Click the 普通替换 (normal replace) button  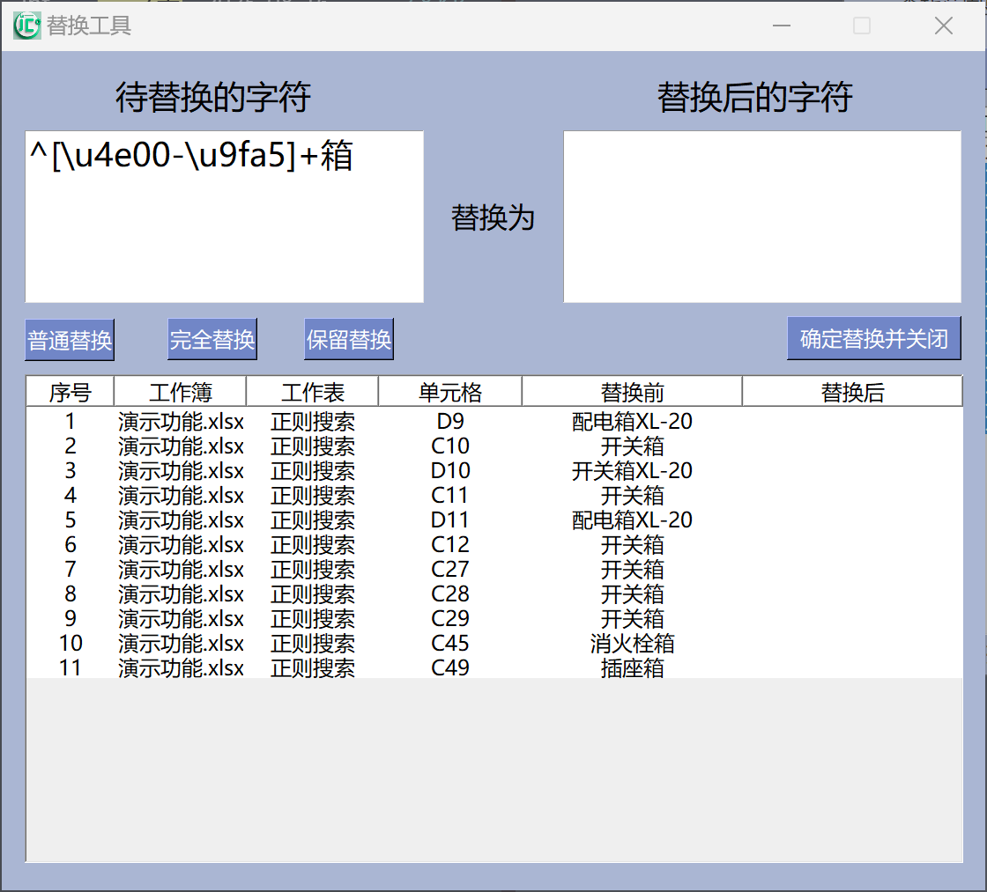(x=69, y=339)
